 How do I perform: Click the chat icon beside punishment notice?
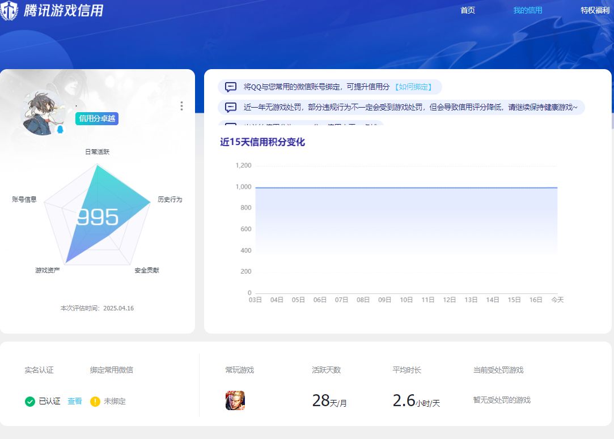[x=231, y=107]
